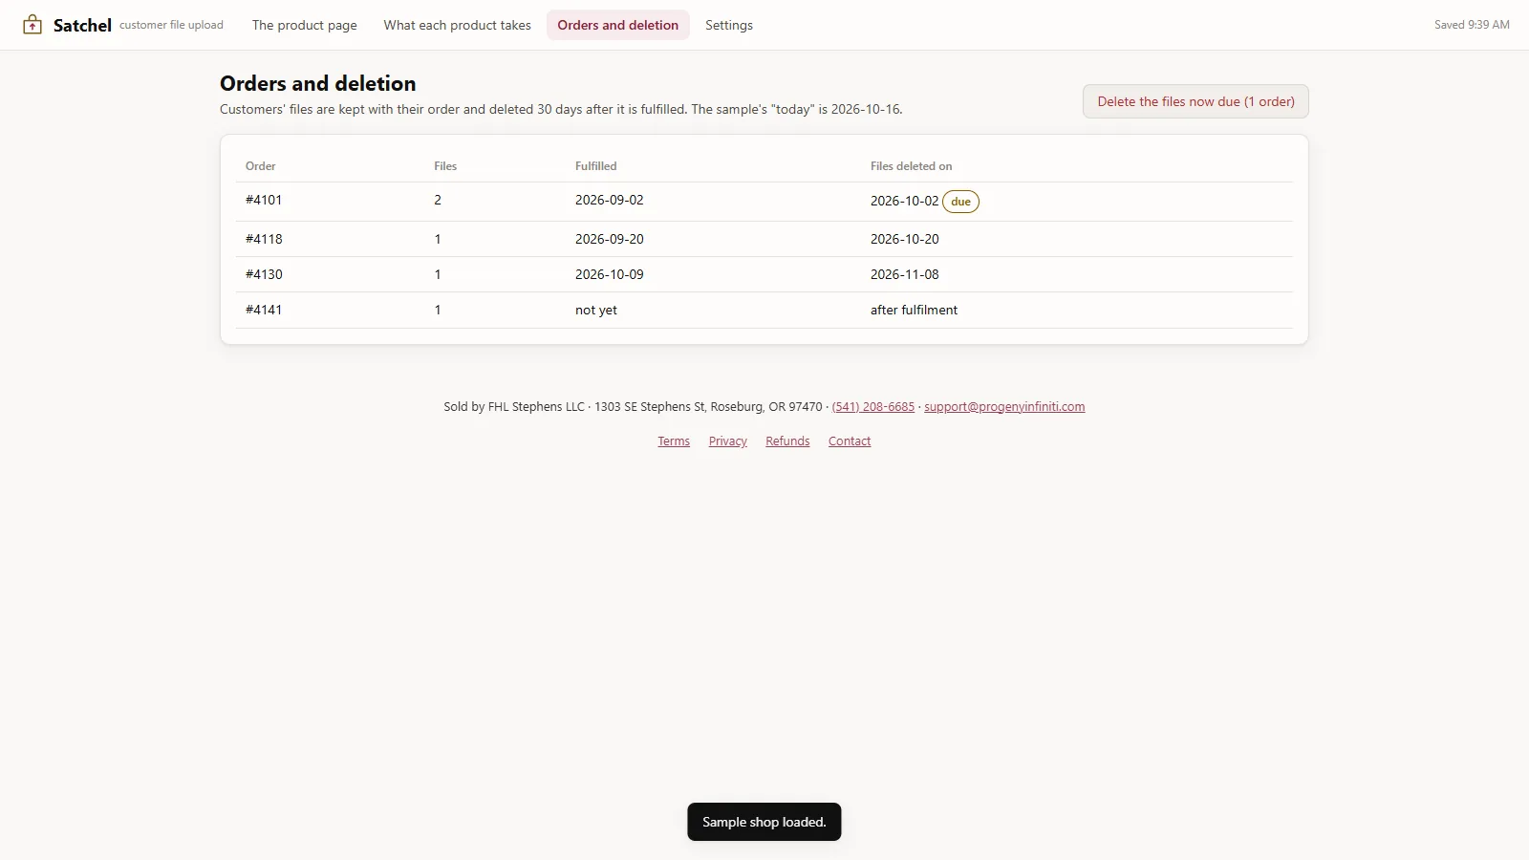Image resolution: width=1529 pixels, height=860 pixels.
Task: Click deletion date 2026-11-08
Action: pos(905,274)
